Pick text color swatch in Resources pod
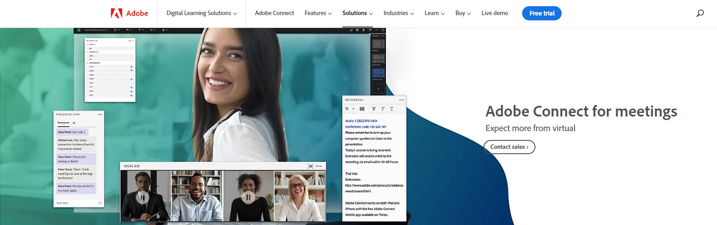The height and width of the screenshot is (225, 717). (362, 109)
